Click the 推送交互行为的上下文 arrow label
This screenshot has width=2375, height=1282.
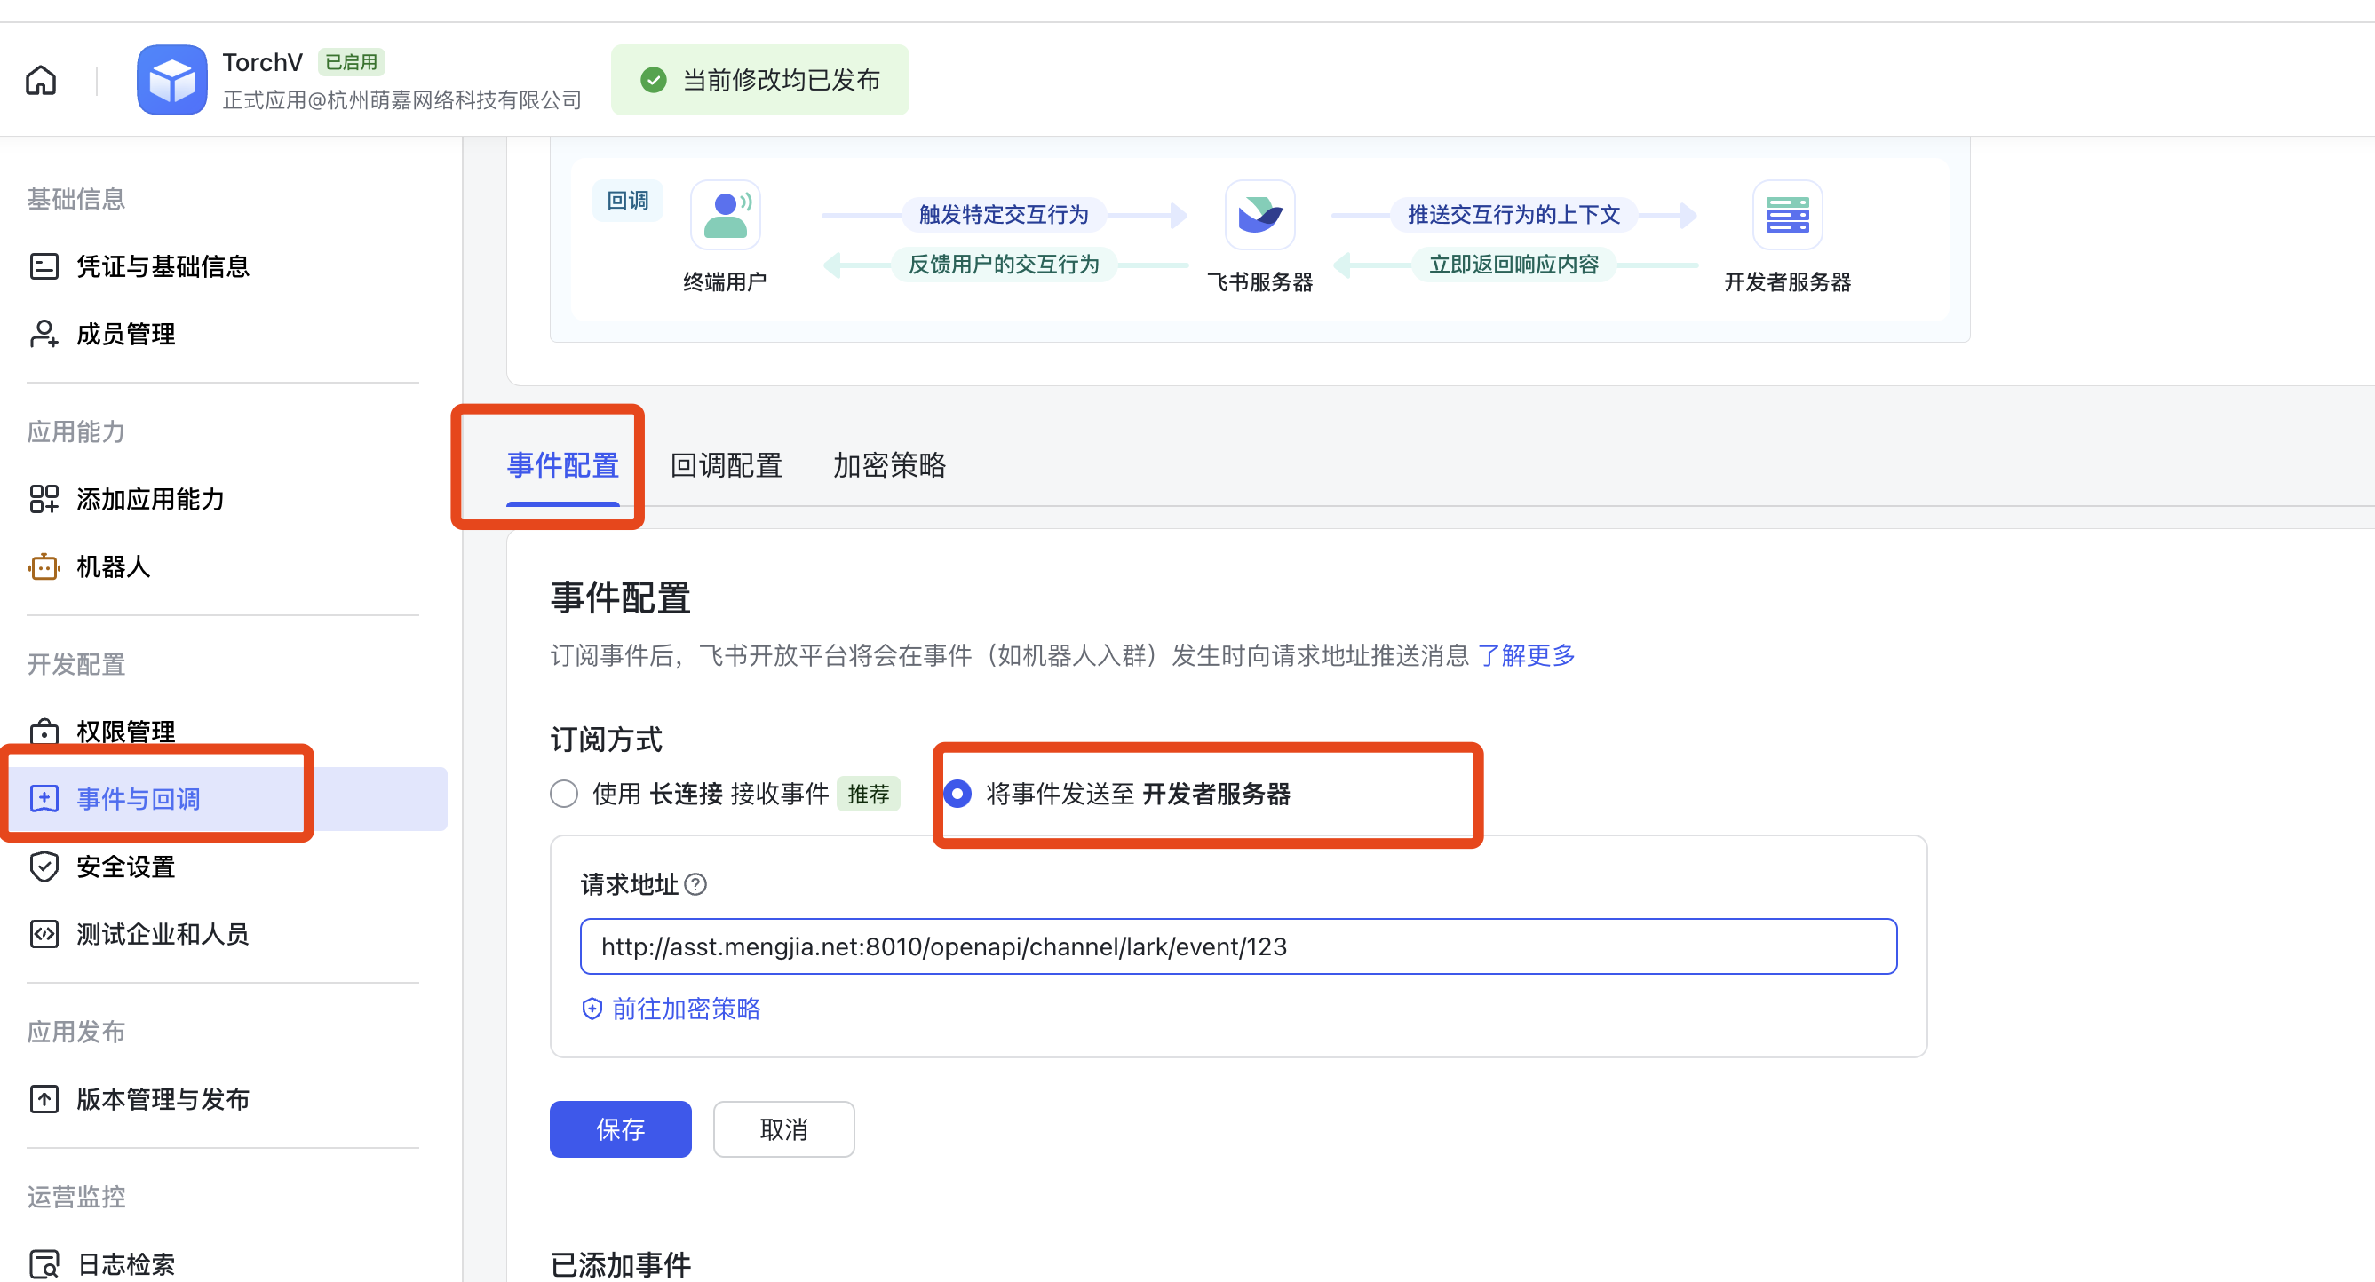[x=1513, y=215]
